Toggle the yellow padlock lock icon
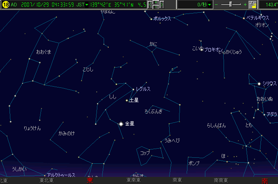This screenshot has width=278, height=184. pos(253,5)
